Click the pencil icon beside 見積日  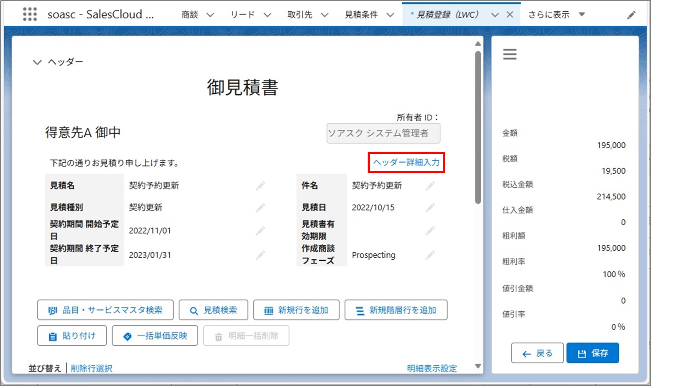point(430,207)
